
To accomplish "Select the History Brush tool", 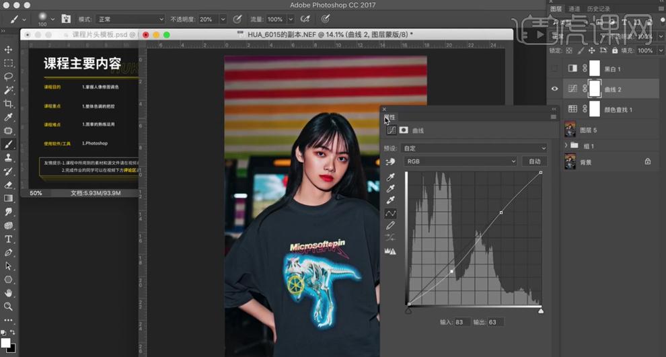I will [8, 171].
